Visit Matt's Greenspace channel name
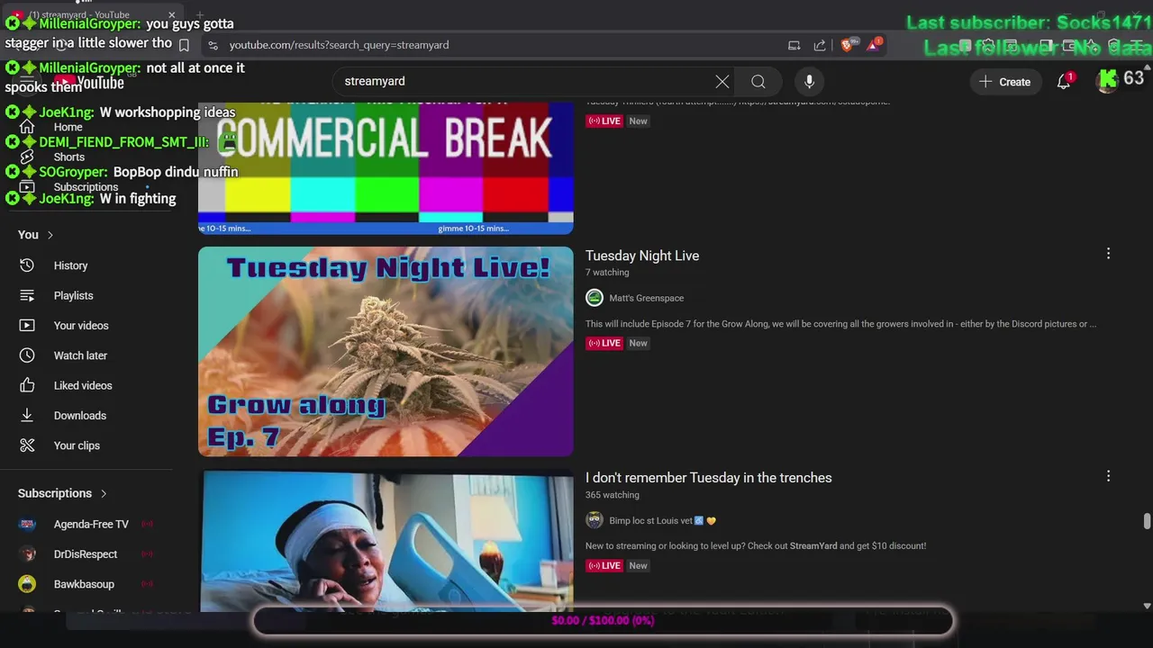Viewport: 1153px width, 648px height. 646,298
